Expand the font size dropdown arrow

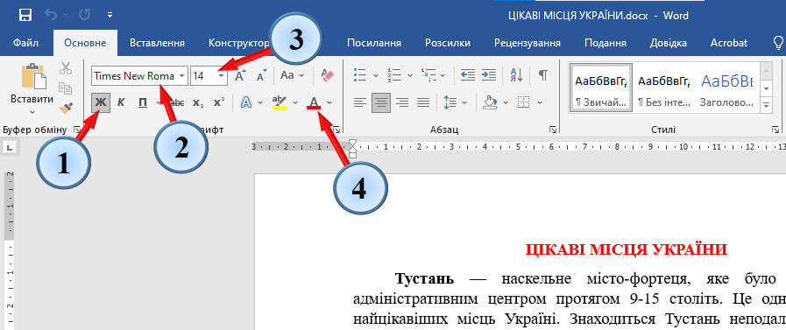coord(221,75)
